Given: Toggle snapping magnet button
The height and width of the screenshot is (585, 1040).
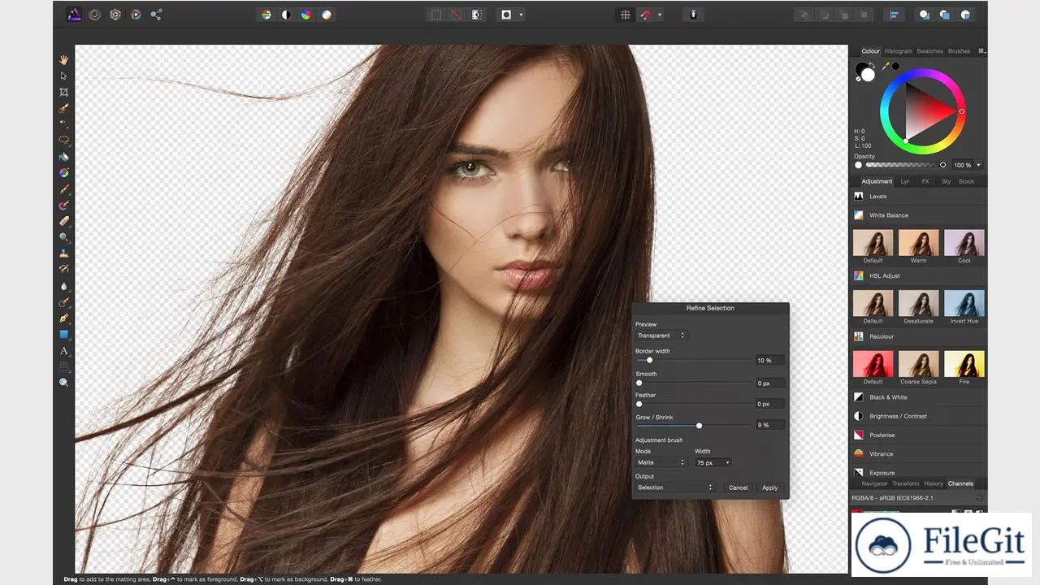Looking at the screenshot, I should (645, 15).
